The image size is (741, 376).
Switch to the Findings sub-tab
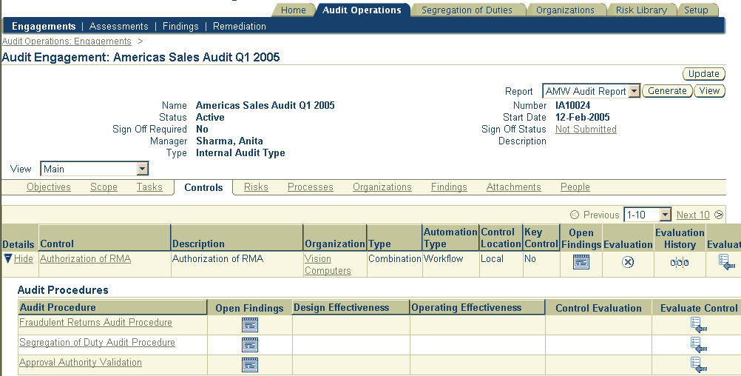(448, 187)
